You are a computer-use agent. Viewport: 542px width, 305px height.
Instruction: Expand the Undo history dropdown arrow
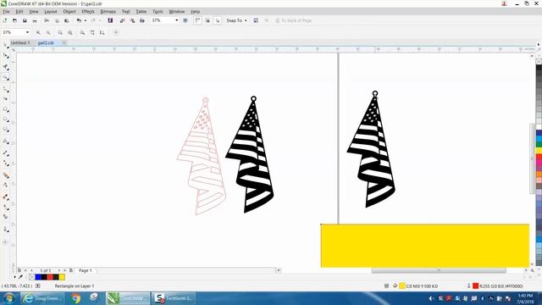(86, 20)
